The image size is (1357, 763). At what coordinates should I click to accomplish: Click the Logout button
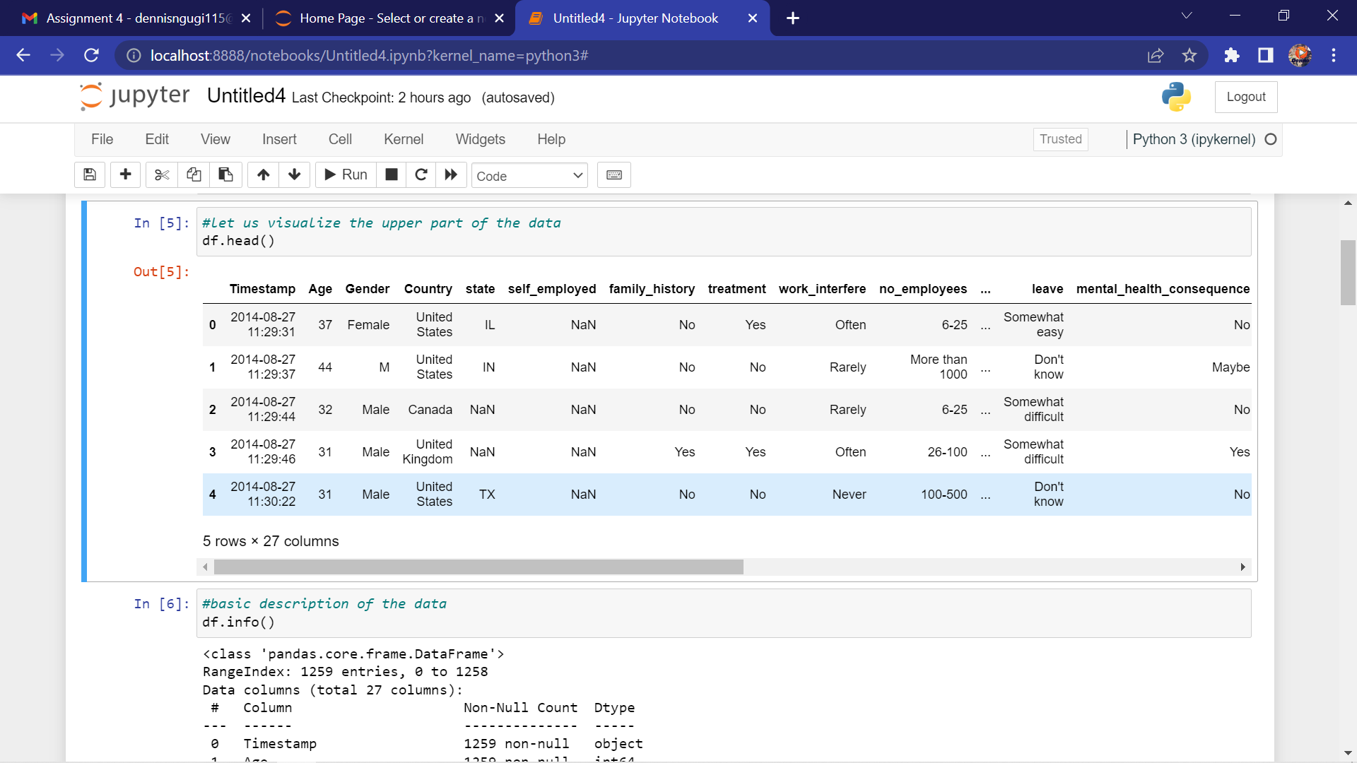click(1246, 97)
